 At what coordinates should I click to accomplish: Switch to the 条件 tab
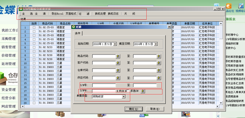pyautogui.click(x=78, y=33)
